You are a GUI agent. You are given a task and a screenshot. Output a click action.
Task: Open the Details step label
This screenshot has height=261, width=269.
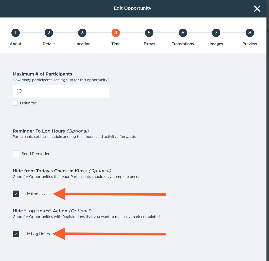tap(49, 44)
